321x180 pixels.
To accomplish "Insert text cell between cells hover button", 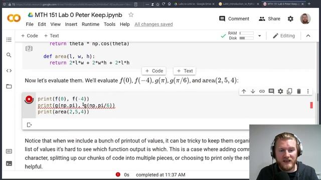I will (x=185, y=71).
